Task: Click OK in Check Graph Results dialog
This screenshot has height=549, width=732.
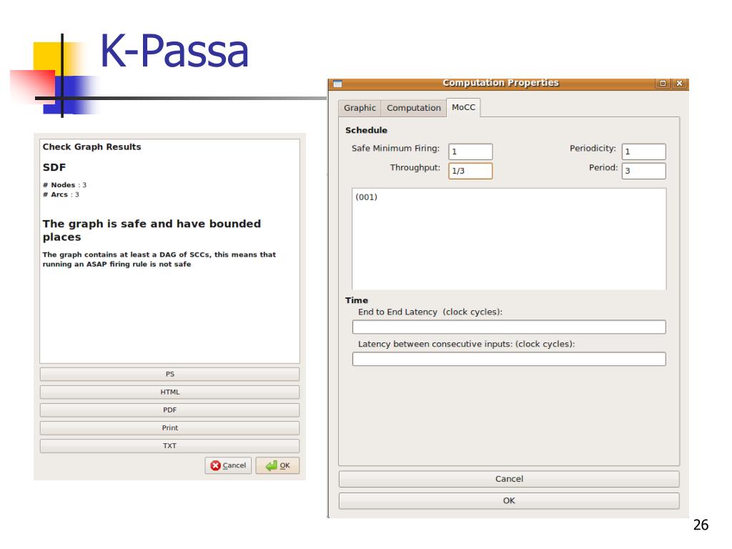Action: pyautogui.click(x=277, y=465)
